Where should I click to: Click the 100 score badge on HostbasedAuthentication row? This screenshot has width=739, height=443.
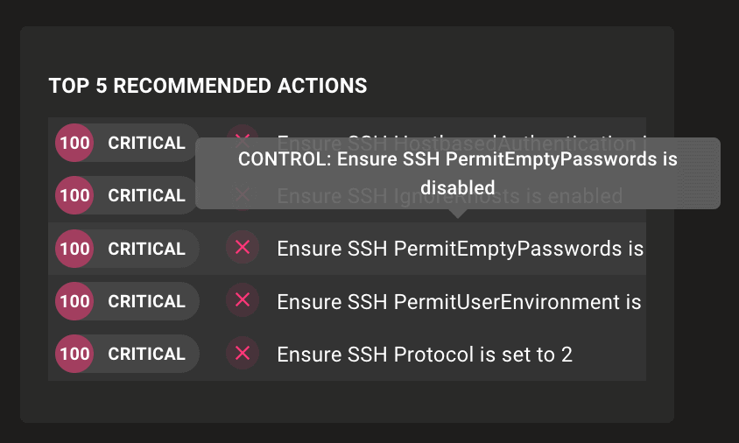75,143
